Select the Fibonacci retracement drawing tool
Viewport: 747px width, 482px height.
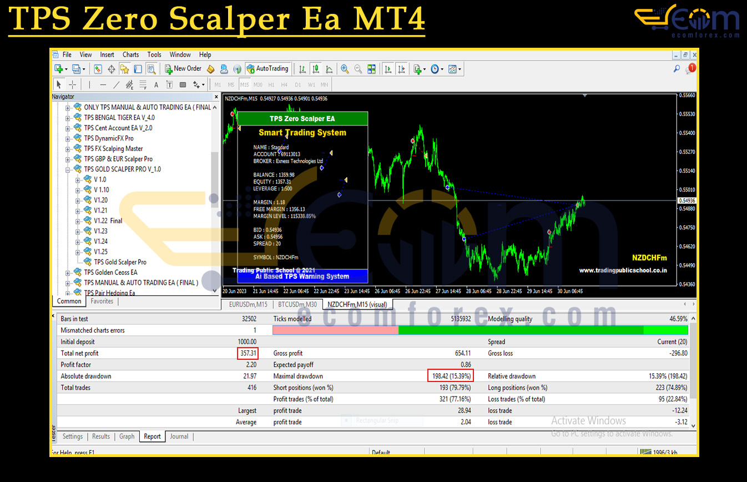pyautogui.click(x=142, y=84)
